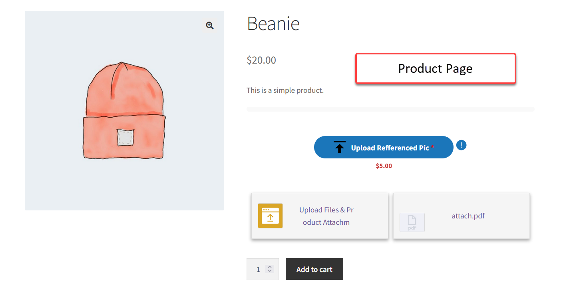This screenshot has height=292, width=579.
Task: Click the Upload Refferenced Pic button
Action: (x=383, y=147)
